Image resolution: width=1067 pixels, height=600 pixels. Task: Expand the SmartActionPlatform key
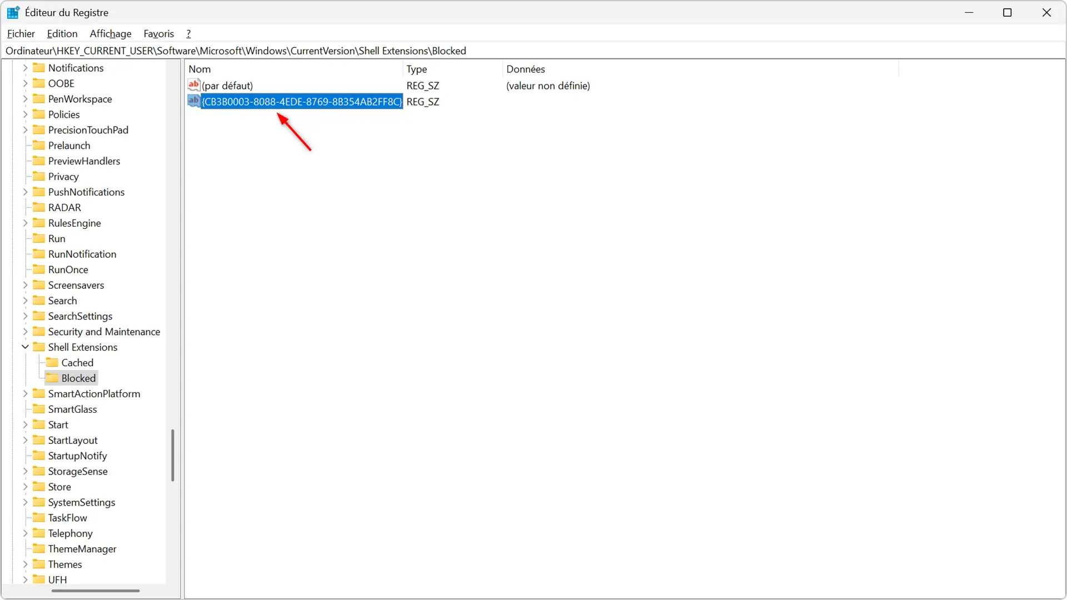(x=25, y=394)
